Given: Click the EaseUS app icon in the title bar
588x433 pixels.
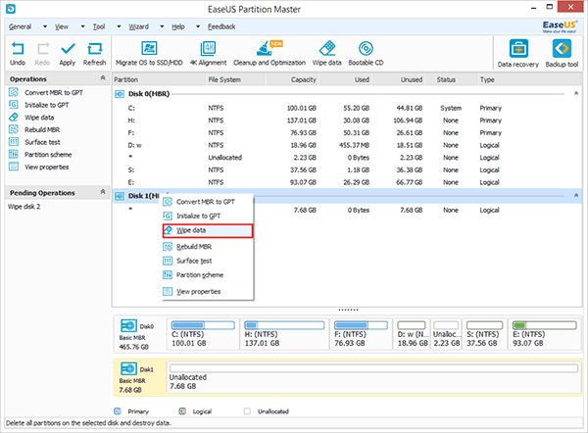Looking at the screenshot, I should pyautogui.click(x=11, y=8).
